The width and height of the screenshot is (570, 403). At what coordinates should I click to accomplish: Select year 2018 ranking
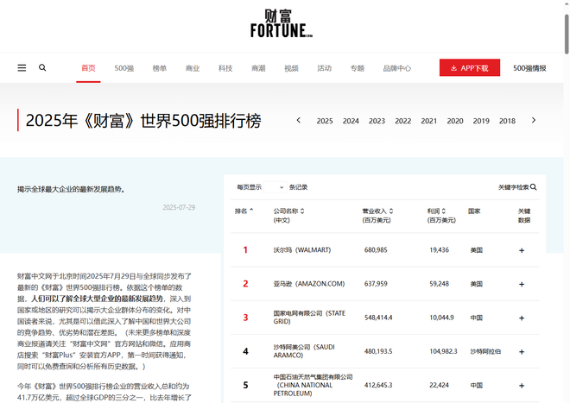click(508, 121)
